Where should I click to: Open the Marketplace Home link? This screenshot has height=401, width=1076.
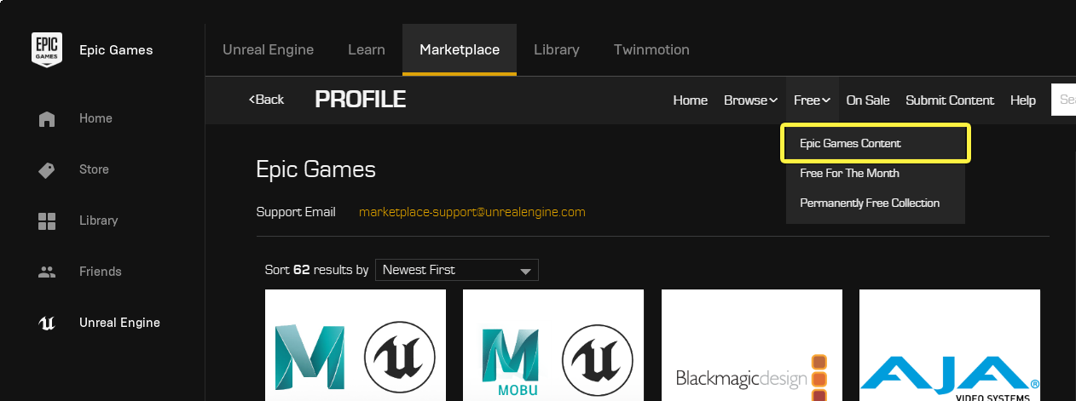(691, 100)
